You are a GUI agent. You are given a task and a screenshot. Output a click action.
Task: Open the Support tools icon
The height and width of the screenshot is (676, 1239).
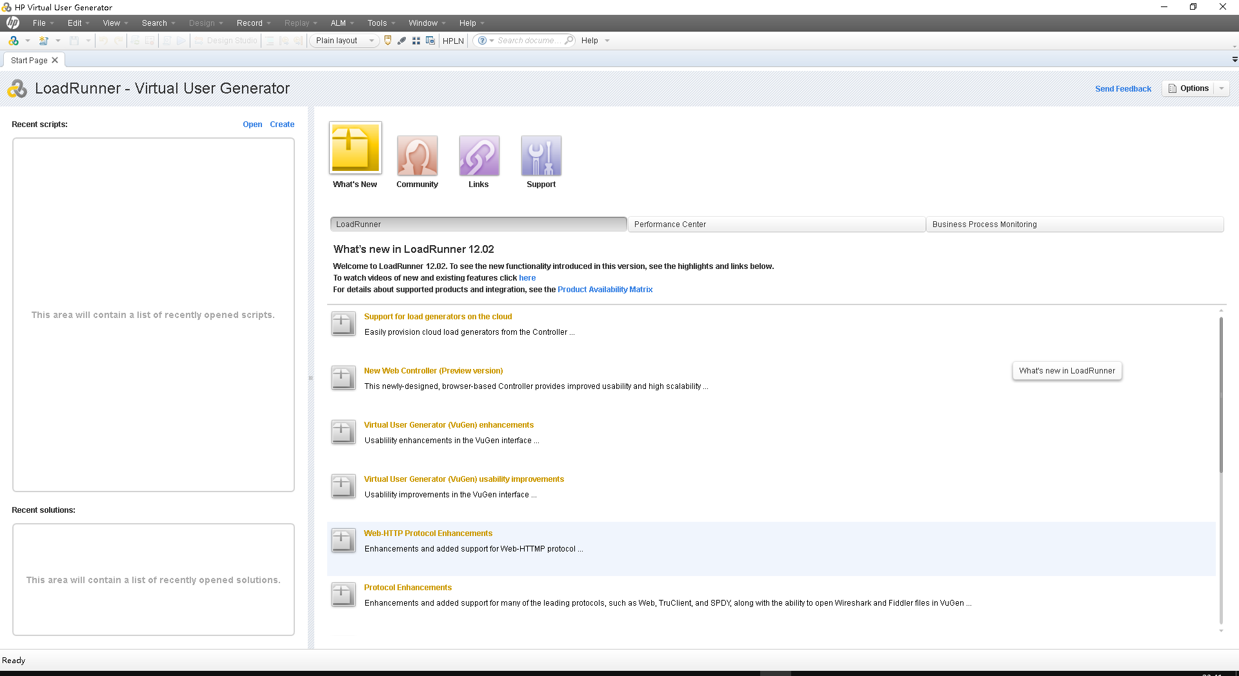pos(541,155)
